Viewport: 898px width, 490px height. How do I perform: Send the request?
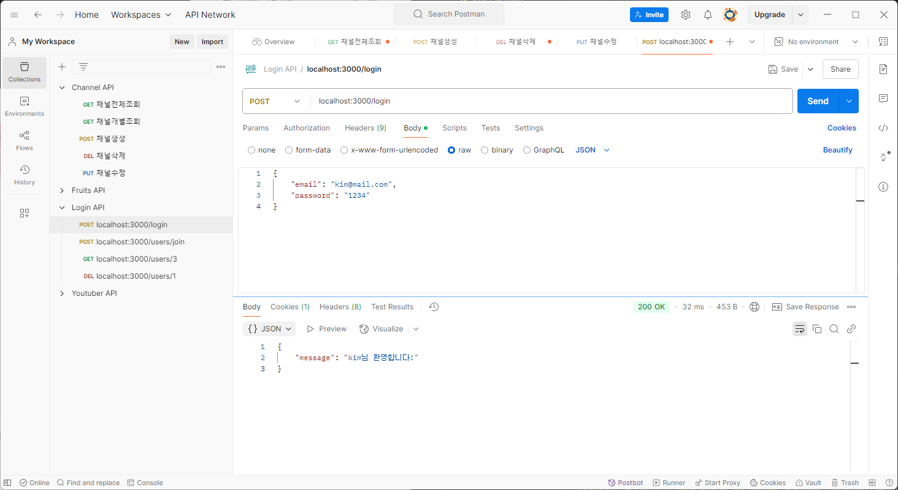818,101
